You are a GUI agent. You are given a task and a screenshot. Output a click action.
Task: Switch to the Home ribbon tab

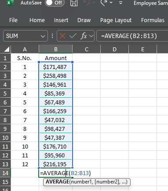click(37, 20)
